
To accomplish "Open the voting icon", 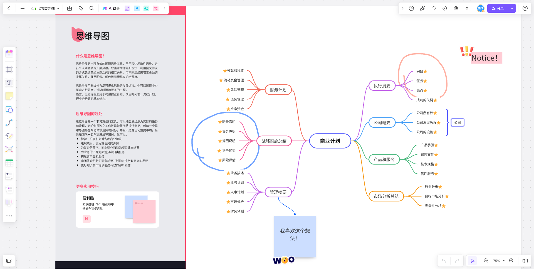I will (456, 8).
